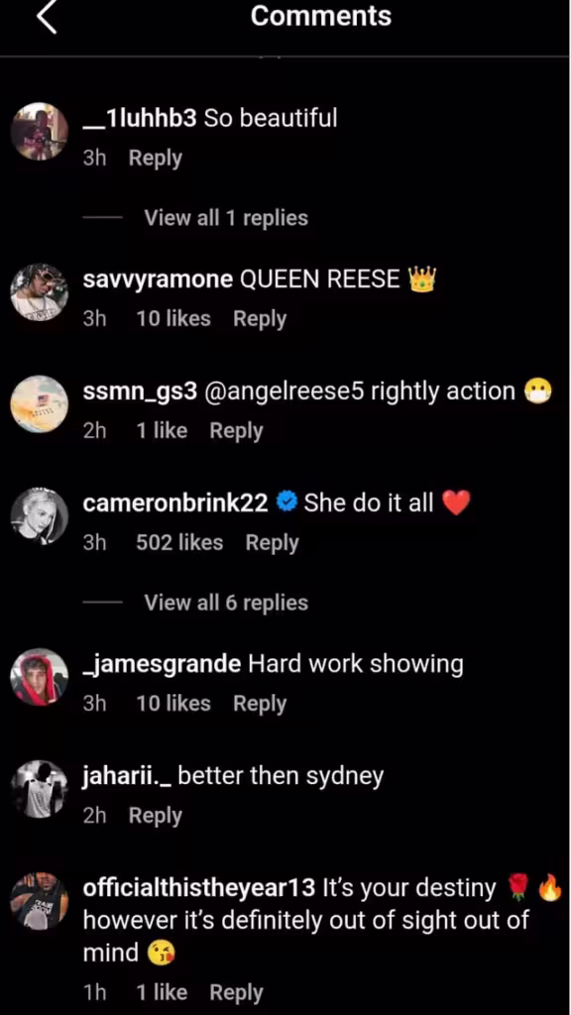Tap _jamesgrande's avatar

coord(40,677)
